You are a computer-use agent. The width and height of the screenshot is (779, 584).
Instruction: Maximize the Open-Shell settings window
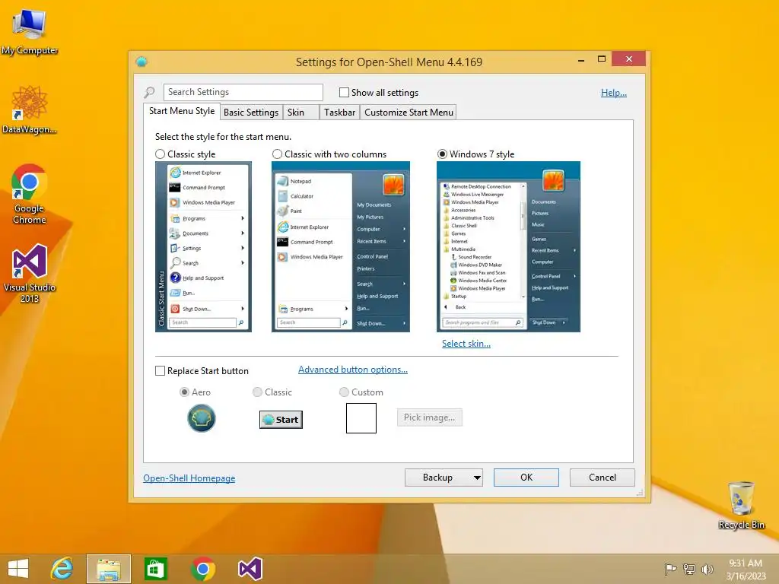point(602,59)
